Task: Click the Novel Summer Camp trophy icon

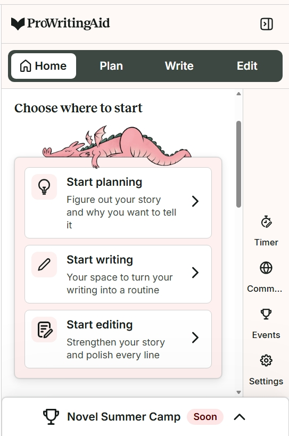Action: click(x=51, y=416)
